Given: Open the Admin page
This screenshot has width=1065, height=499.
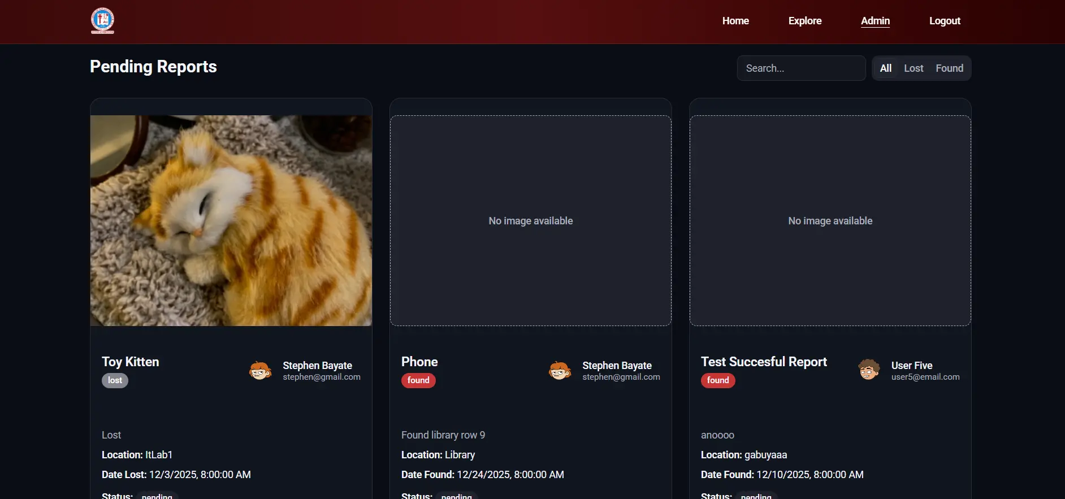Looking at the screenshot, I should tap(875, 21).
